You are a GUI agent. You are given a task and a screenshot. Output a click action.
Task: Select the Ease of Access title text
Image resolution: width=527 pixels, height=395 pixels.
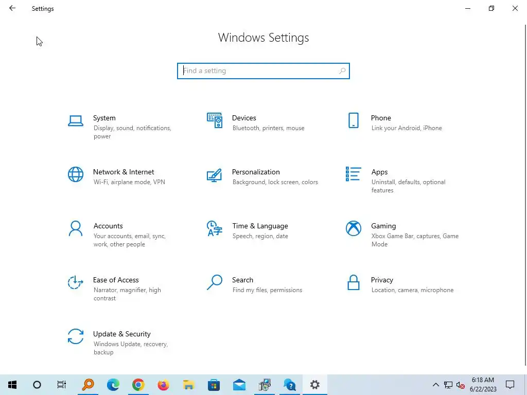tap(116, 280)
